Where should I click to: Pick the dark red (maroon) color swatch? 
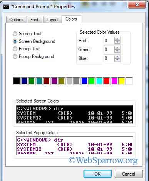[x=47, y=81]
